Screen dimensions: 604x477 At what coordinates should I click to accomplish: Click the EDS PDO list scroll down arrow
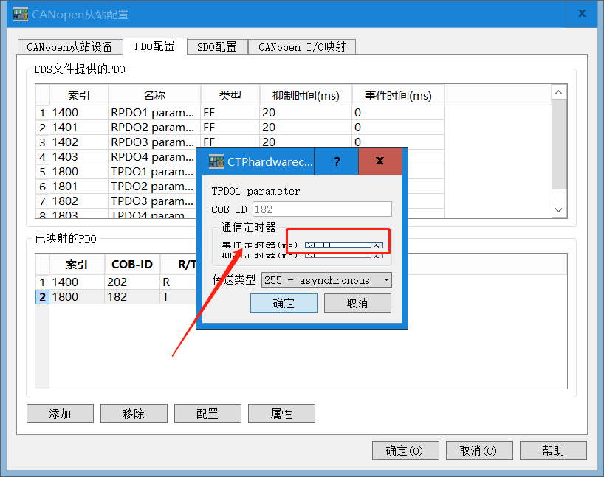(559, 210)
